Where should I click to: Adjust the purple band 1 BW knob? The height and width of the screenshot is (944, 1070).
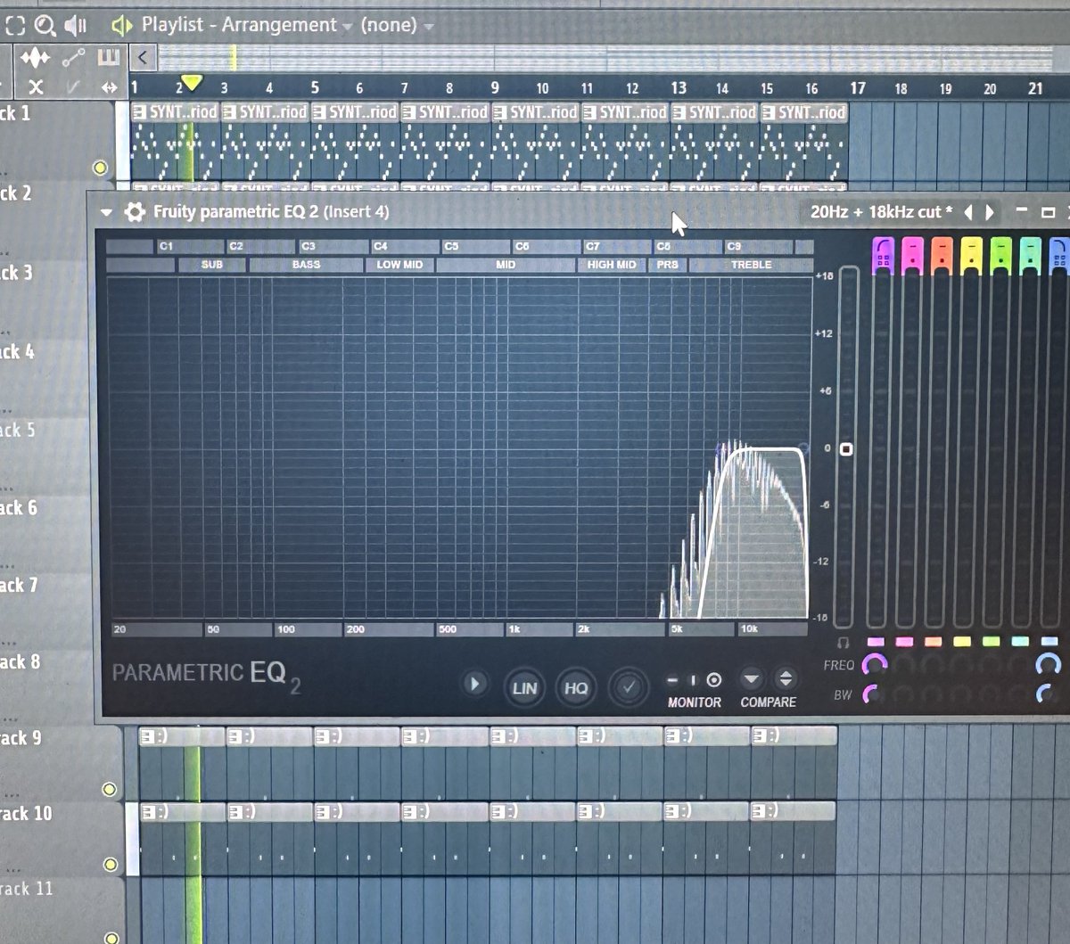click(871, 694)
